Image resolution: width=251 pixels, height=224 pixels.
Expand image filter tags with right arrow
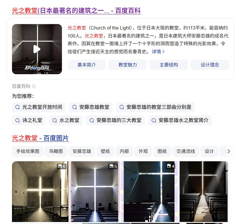[229, 151]
